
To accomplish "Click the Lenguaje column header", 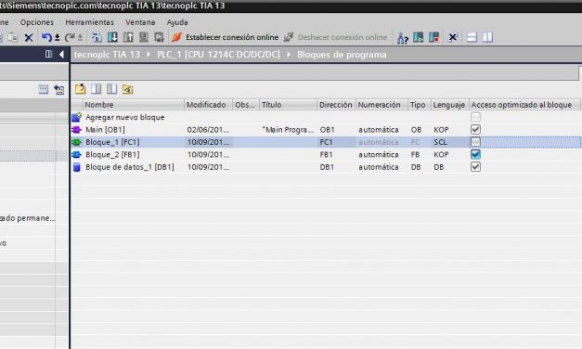I will click(449, 105).
